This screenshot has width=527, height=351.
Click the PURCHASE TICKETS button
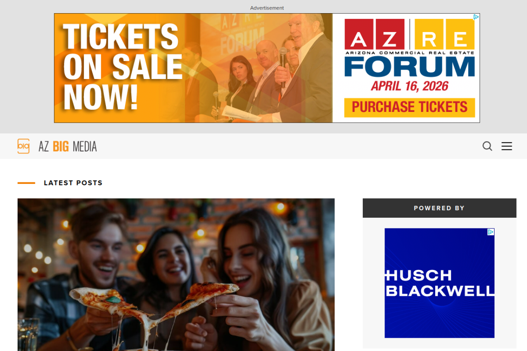pos(410,107)
